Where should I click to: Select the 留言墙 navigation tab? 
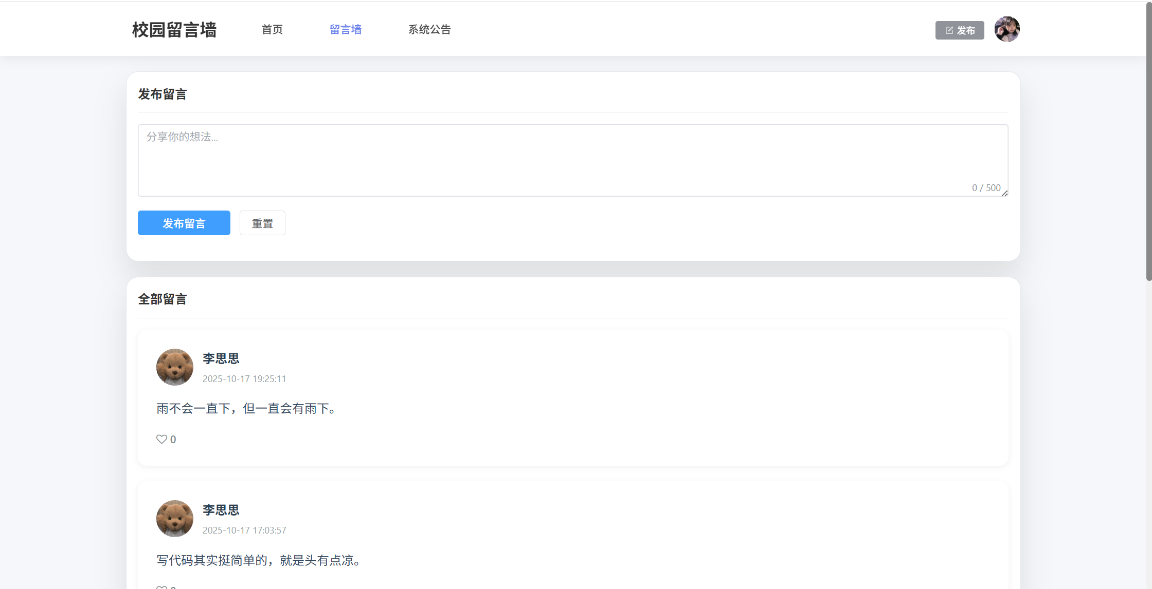[x=346, y=30]
